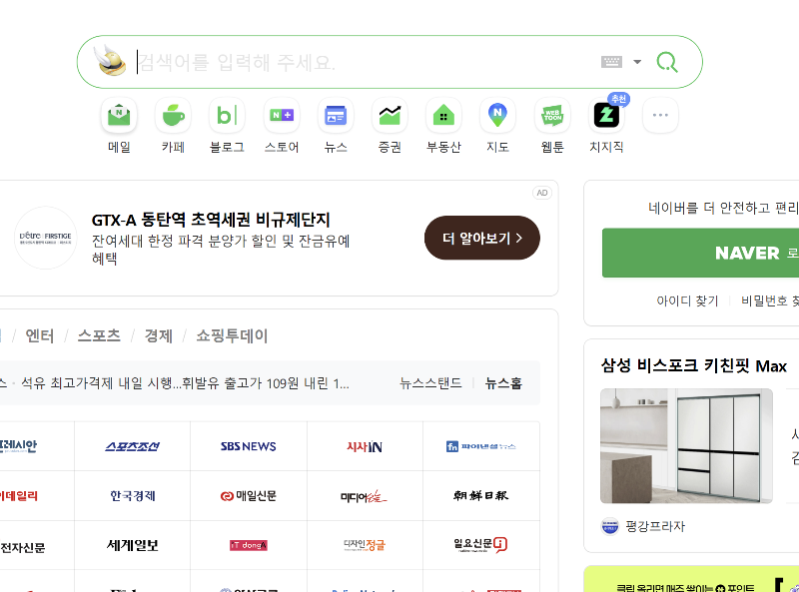Open the Blog (블로그) icon

(x=227, y=115)
